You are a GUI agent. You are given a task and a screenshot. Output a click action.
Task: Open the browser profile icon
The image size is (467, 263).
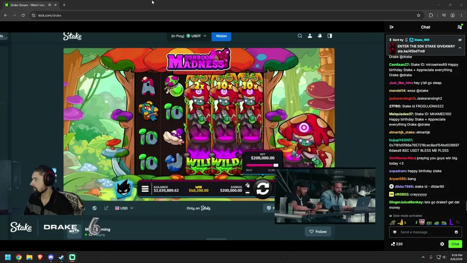point(452,15)
